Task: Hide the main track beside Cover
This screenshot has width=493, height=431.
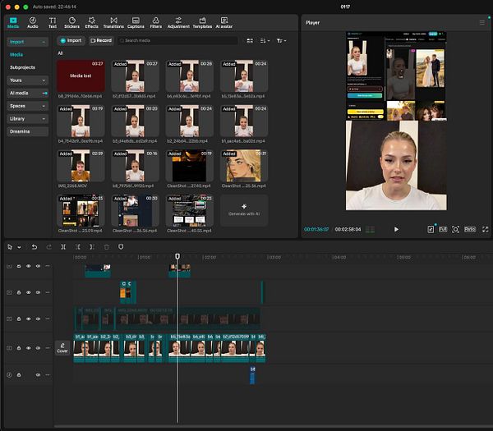Action: point(28,348)
